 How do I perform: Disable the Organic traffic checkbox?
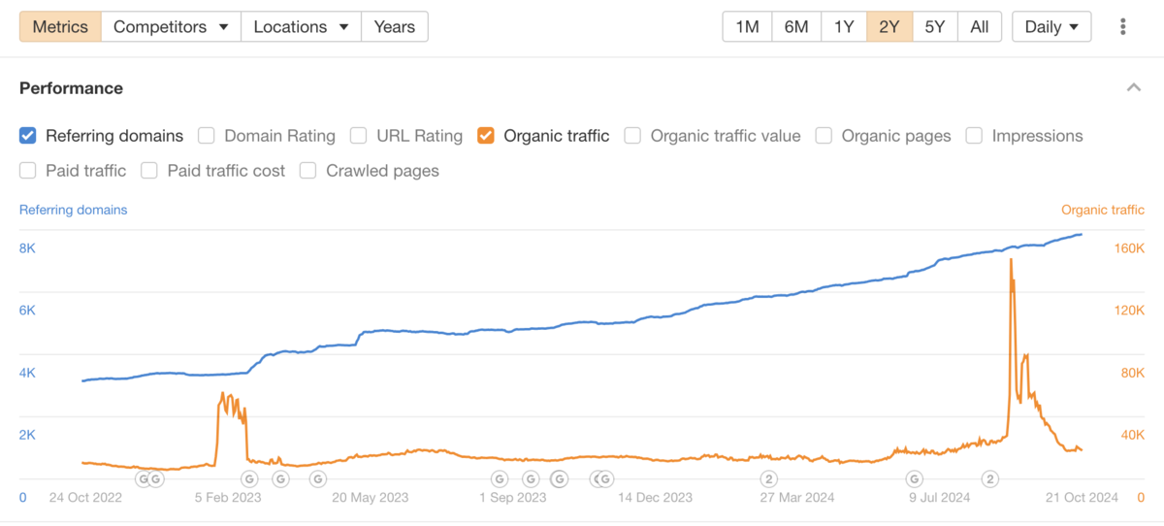point(486,136)
